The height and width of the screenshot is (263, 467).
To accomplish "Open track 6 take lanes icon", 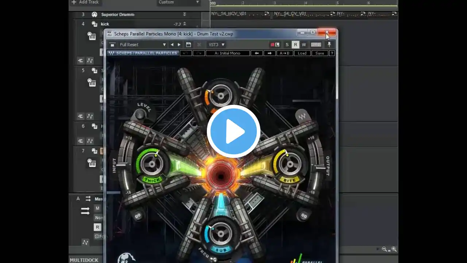I will 81,141.
